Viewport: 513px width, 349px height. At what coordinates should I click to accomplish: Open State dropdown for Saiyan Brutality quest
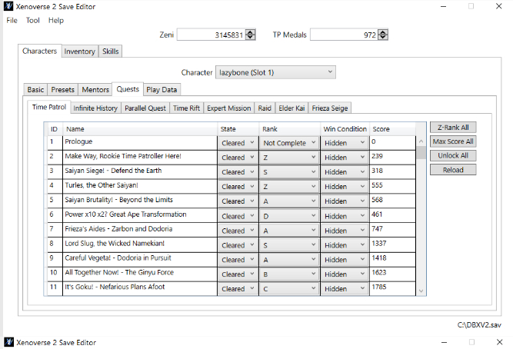click(x=238, y=201)
